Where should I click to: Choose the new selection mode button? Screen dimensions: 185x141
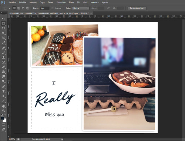[14, 8]
